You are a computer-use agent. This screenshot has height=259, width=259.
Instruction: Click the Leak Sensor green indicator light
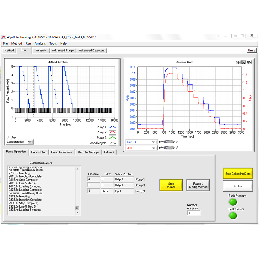[233, 216]
